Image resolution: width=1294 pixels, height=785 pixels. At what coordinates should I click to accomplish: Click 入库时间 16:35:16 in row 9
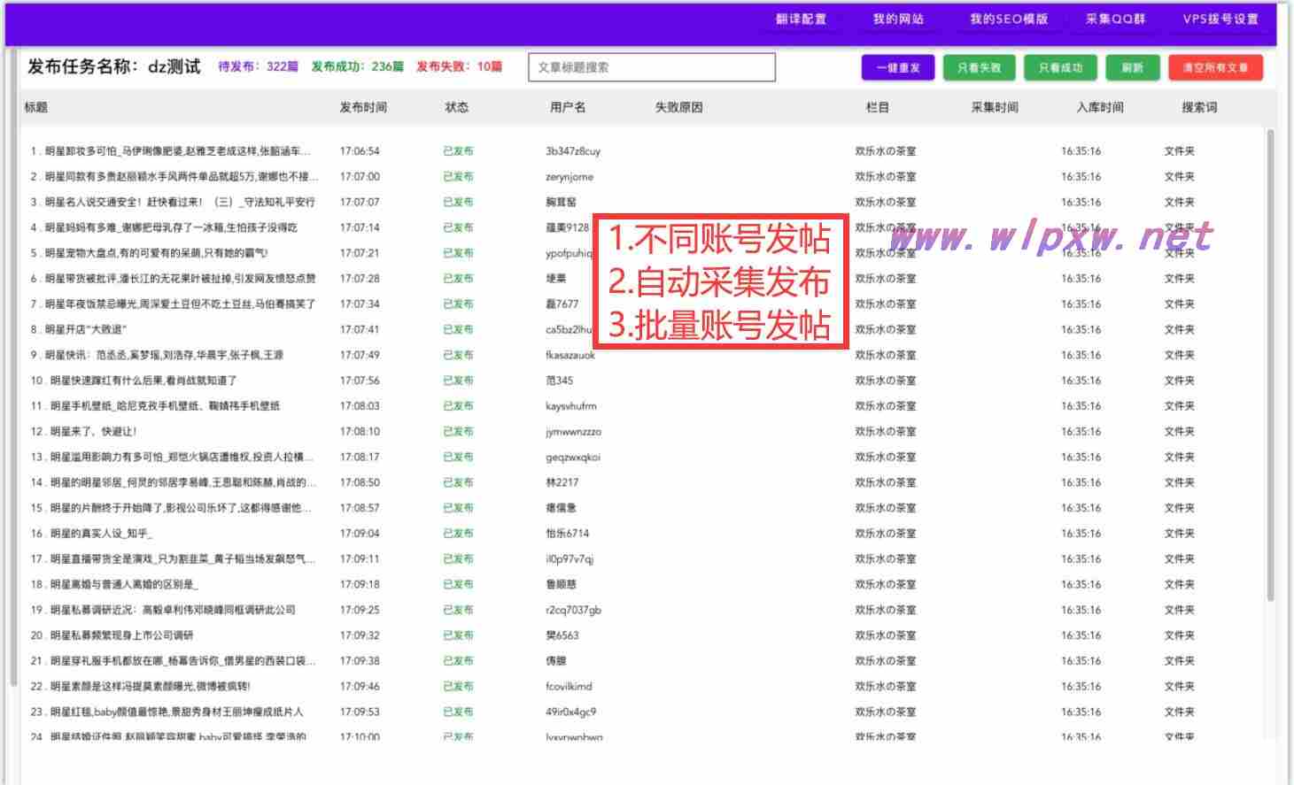tap(1081, 355)
